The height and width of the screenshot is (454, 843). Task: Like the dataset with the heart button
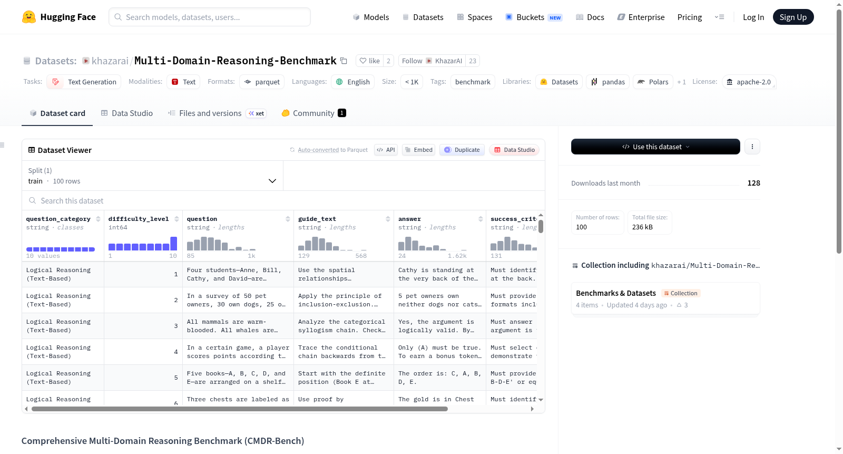(369, 61)
